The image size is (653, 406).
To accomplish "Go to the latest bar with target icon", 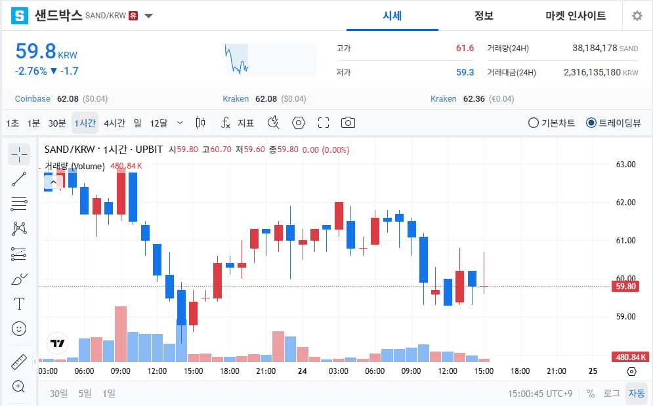I will [631, 371].
